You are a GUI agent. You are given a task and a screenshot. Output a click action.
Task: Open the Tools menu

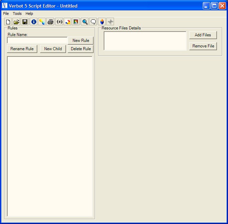[x=17, y=14]
